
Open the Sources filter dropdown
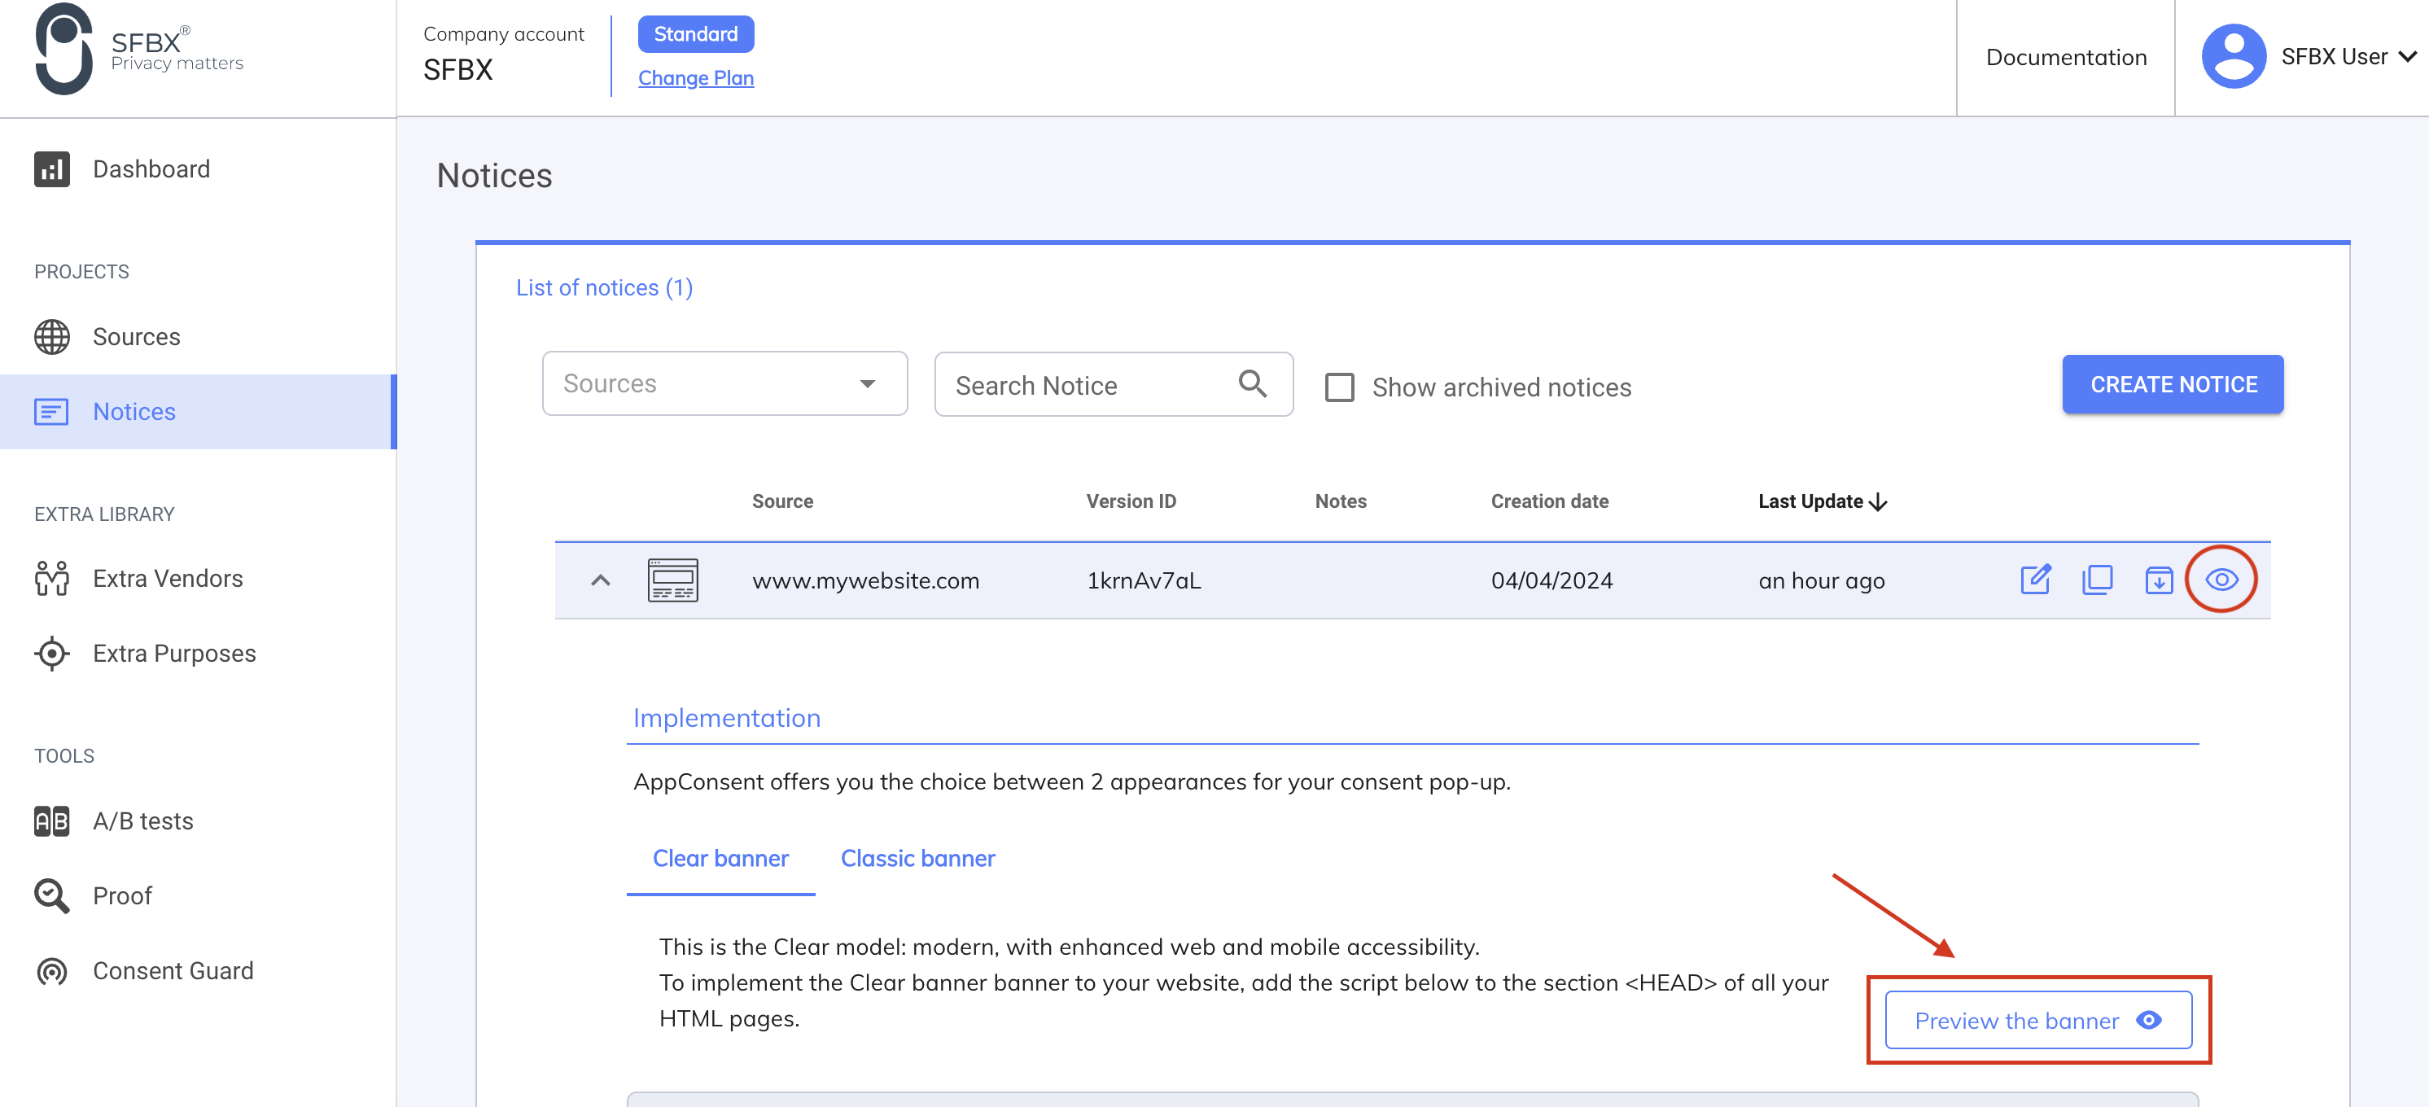coord(724,383)
